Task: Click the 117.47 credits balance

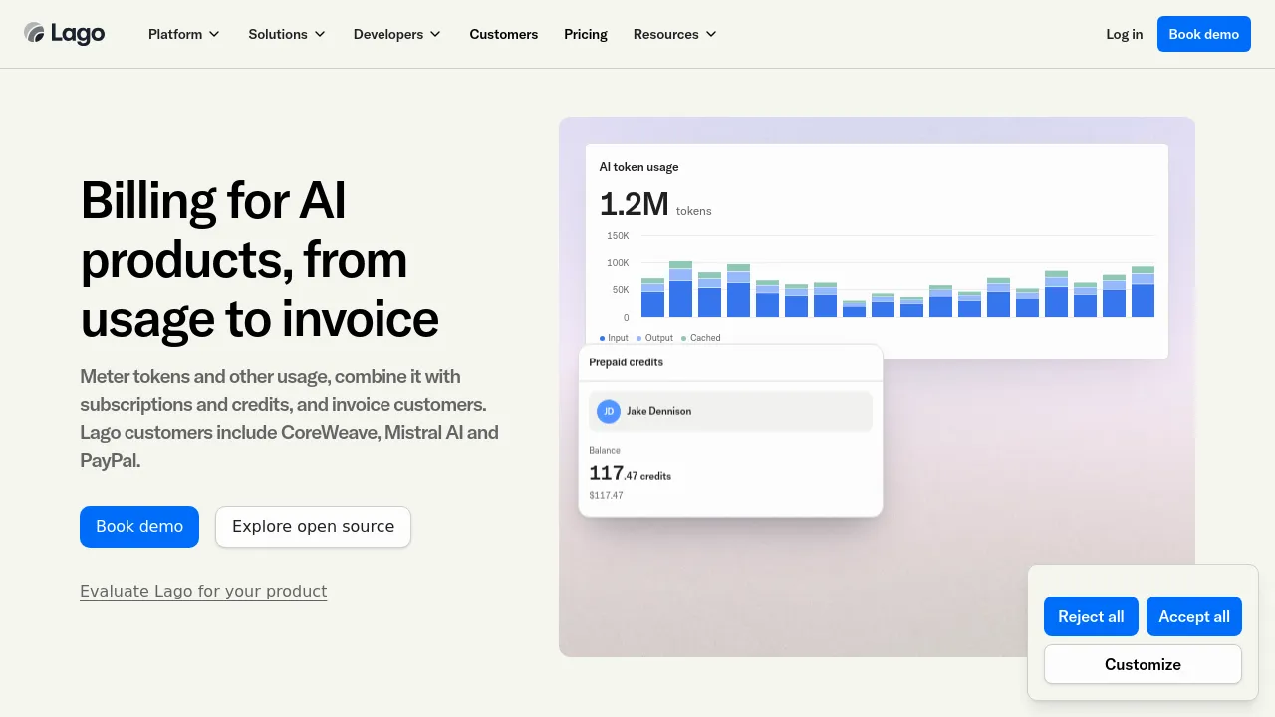Action: point(630,473)
